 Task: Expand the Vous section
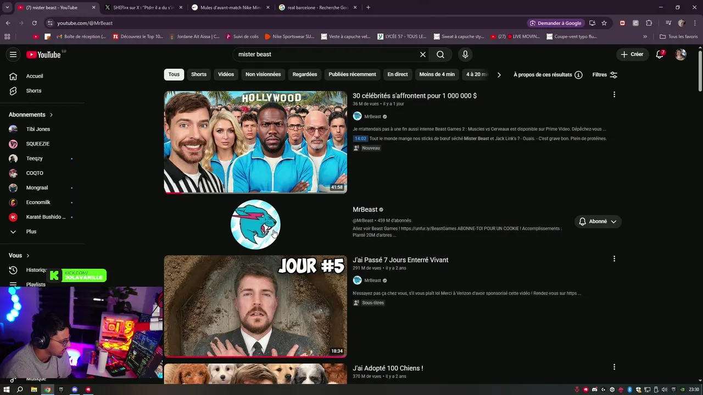(19, 255)
